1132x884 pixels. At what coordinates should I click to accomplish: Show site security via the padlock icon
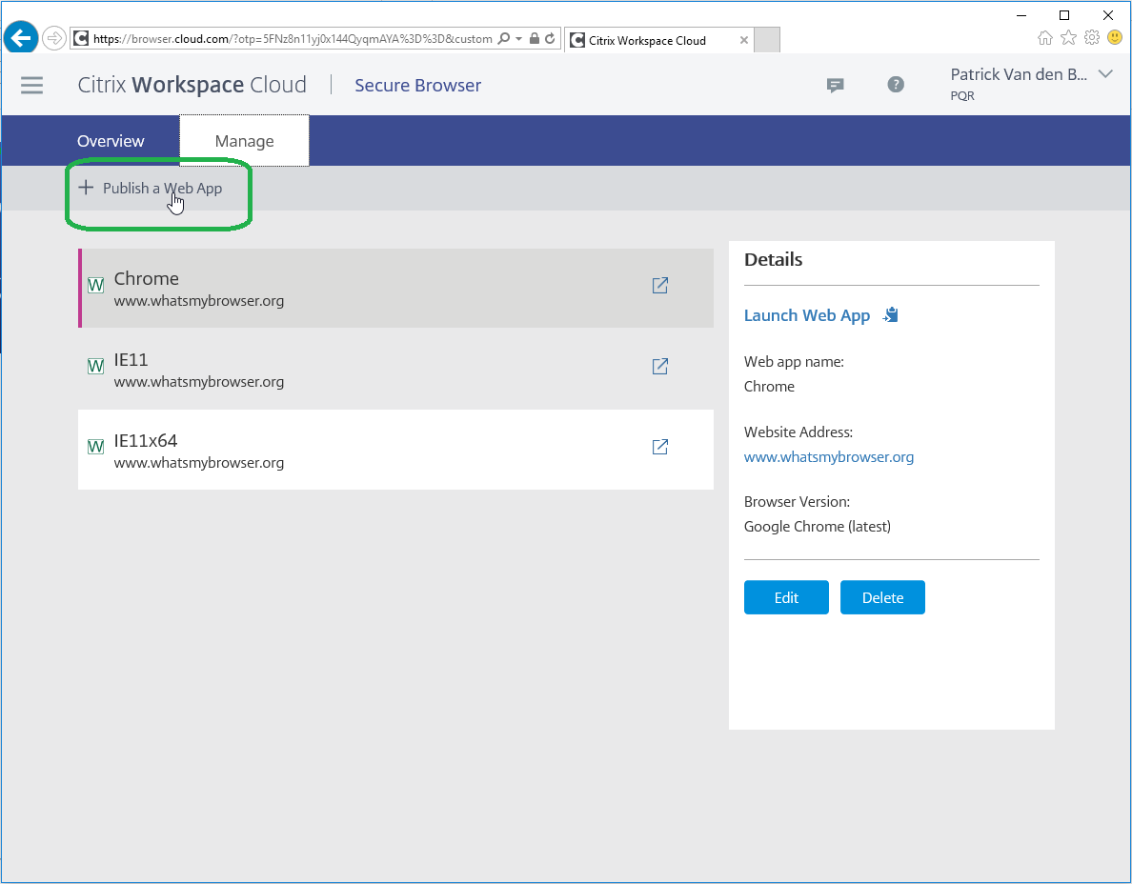(x=535, y=38)
